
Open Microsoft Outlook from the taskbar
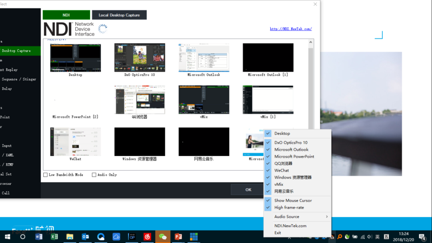click(x=85, y=237)
